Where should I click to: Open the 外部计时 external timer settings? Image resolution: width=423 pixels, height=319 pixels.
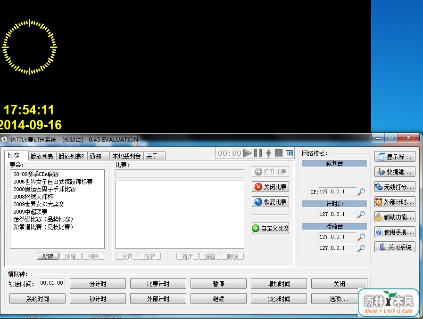[395, 202]
